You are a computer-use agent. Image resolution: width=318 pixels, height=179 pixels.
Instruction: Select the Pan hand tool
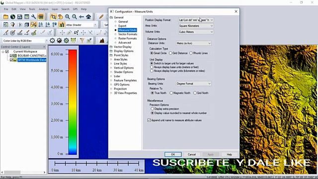click(61, 17)
